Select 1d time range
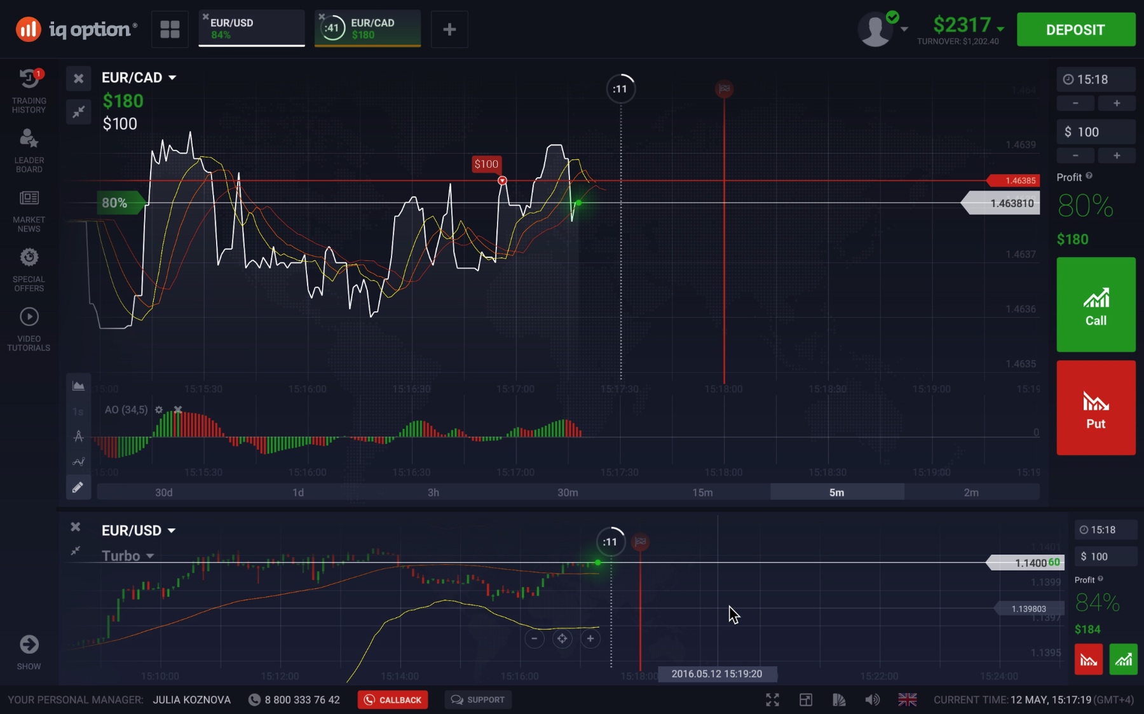Image resolution: width=1144 pixels, height=714 pixels. (x=298, y=492)
